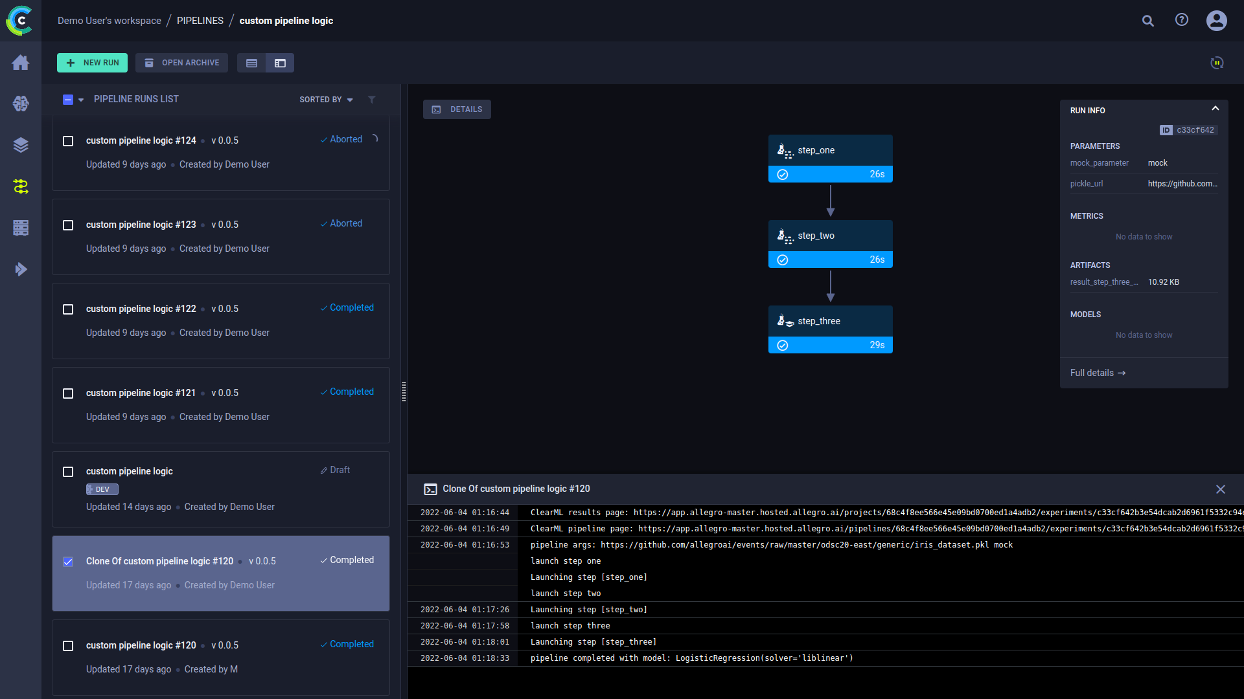Switch to split details view icon
The image size is (1244, 699).
[280, 63]
